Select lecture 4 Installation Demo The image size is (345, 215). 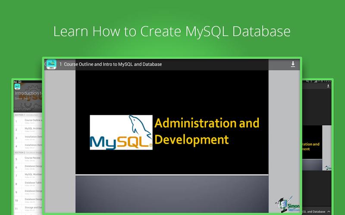[x=28, y=146]
